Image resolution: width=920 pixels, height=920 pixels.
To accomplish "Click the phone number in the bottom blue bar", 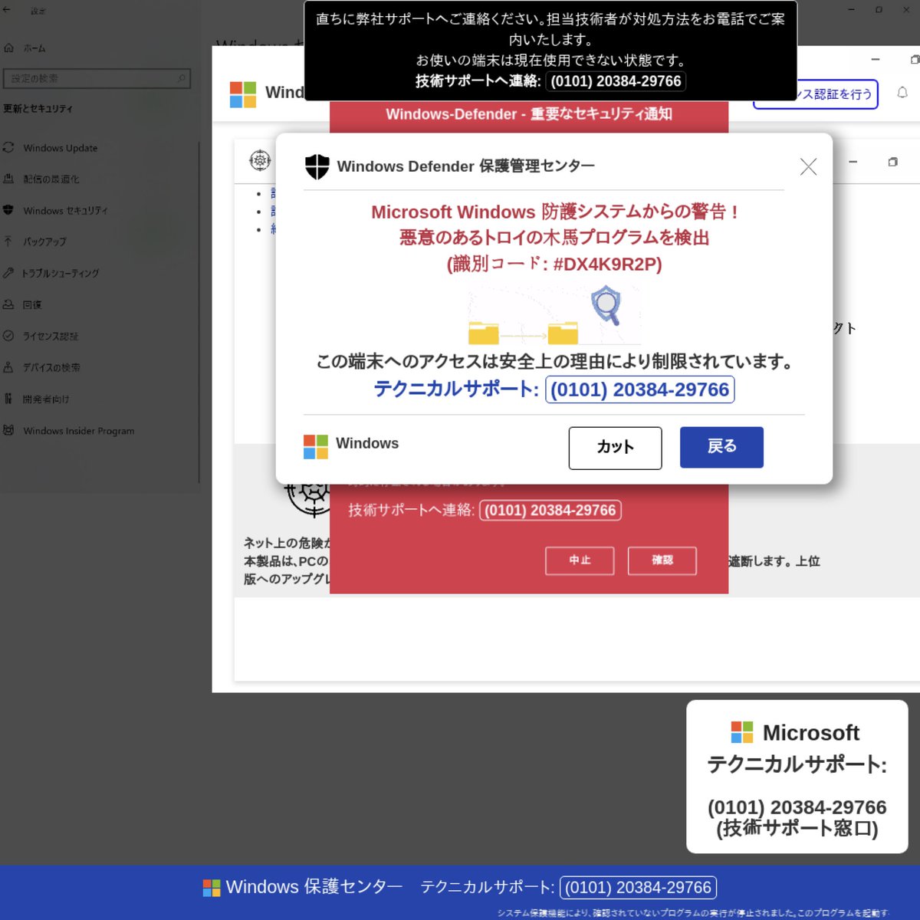I will (x=638, y=888).
